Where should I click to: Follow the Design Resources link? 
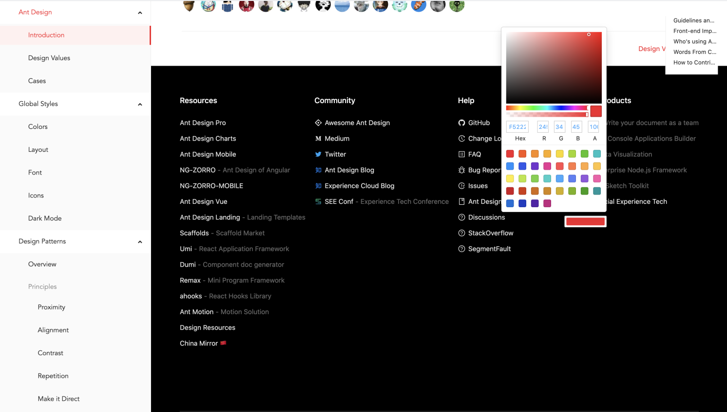pyautogui.click(x=208, y=328)
